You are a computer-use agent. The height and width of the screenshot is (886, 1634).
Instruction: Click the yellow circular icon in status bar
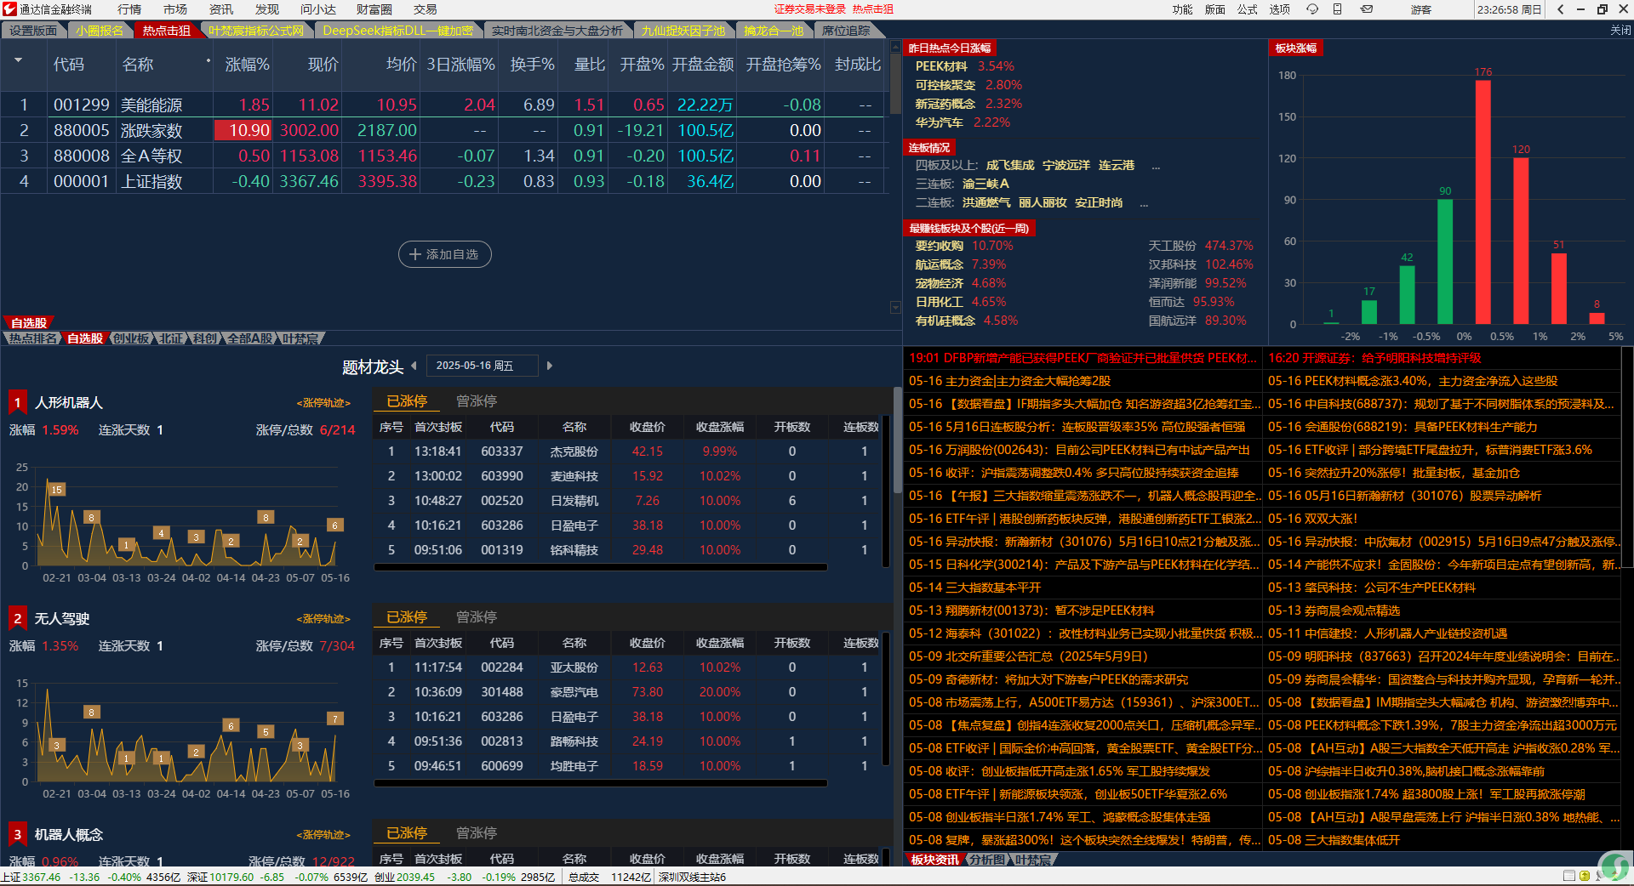1585,876
